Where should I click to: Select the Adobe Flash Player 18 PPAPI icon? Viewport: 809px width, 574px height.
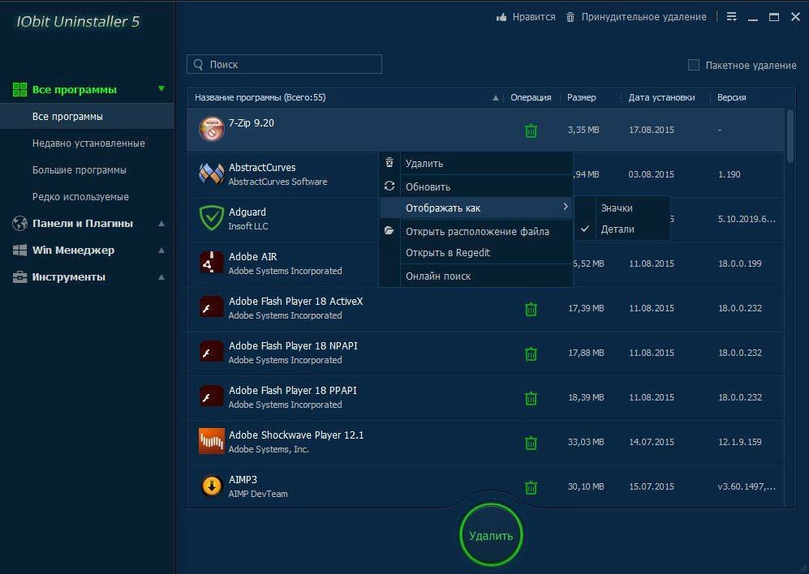click(x=212, y=396)
